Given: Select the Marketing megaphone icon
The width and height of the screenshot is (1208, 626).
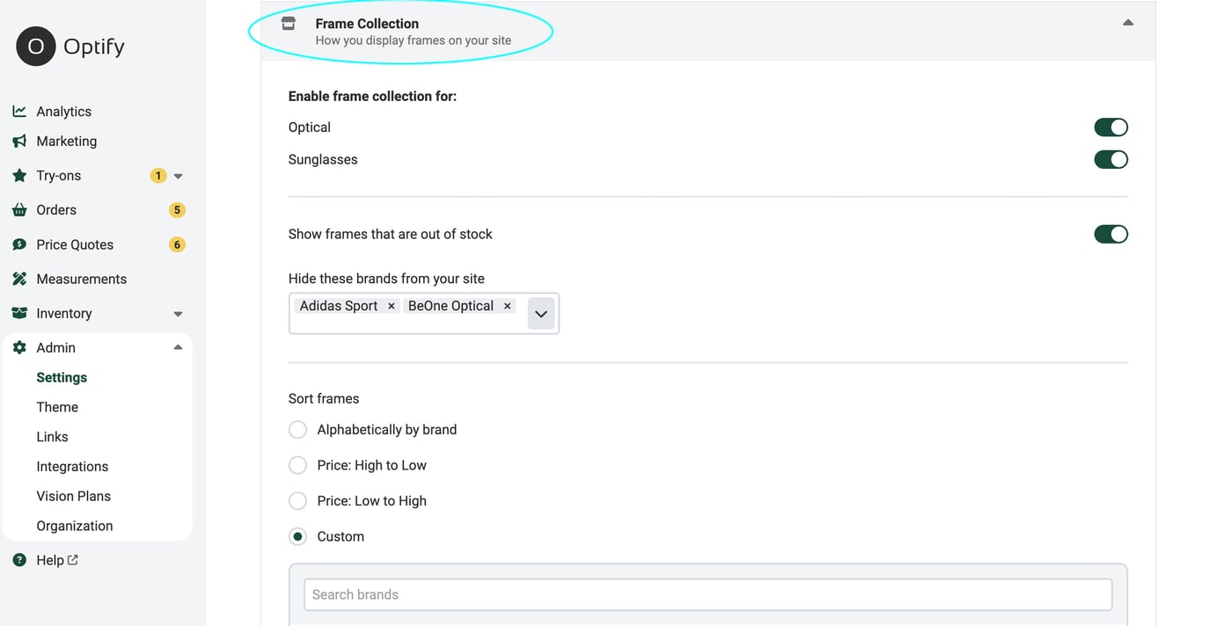Looking at the screenshot, I should click(x=19, y=141).
